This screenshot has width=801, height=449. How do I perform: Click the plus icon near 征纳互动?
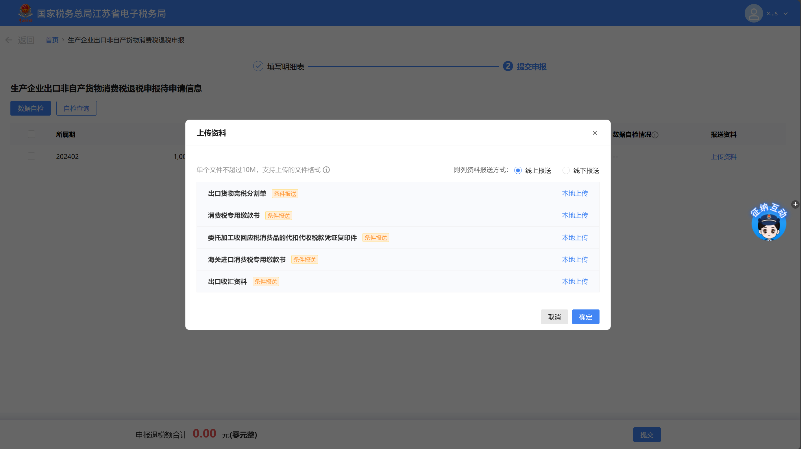coord(795,205)
